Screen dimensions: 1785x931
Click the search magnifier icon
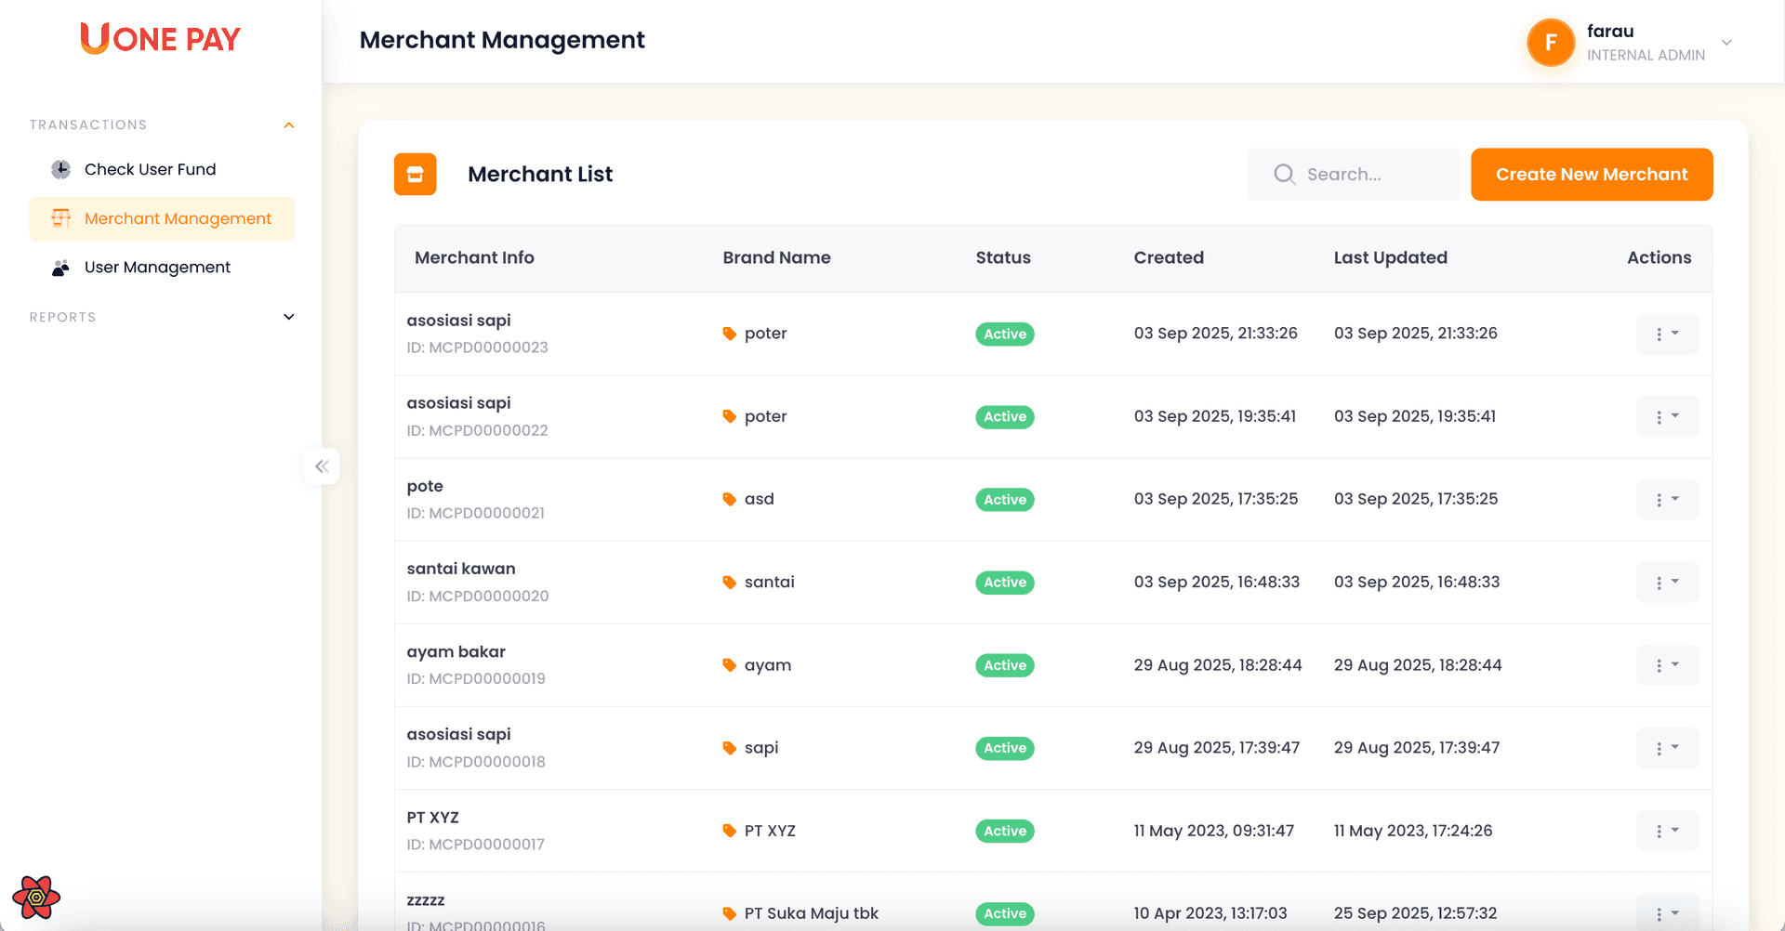pos(1284,174)
